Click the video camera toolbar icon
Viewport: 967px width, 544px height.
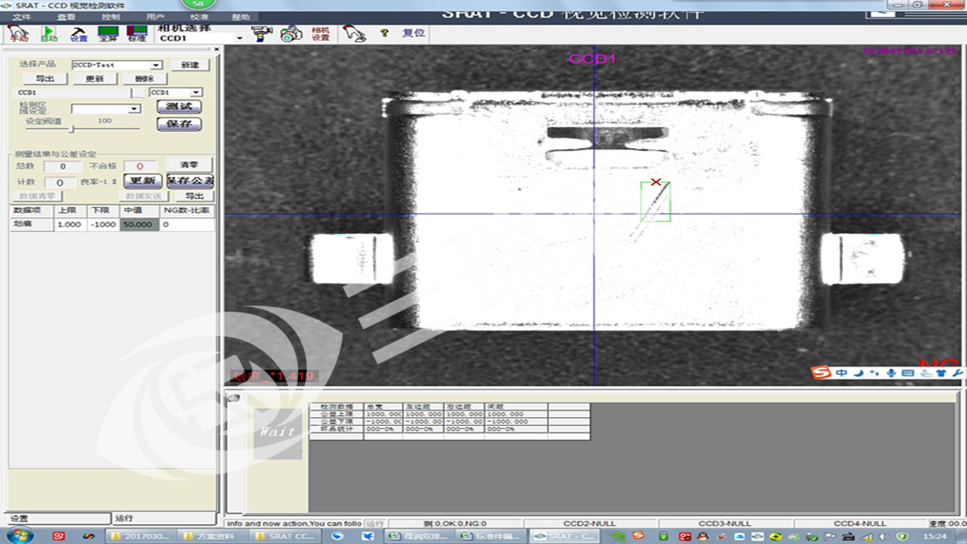coord(261,34)
